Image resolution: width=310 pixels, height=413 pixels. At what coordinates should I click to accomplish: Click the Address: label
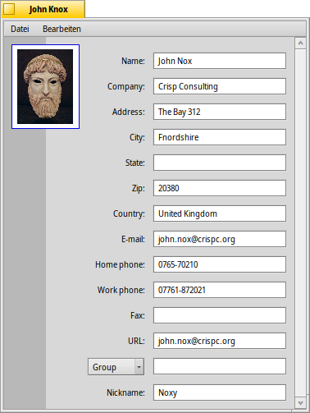[129, 112]
